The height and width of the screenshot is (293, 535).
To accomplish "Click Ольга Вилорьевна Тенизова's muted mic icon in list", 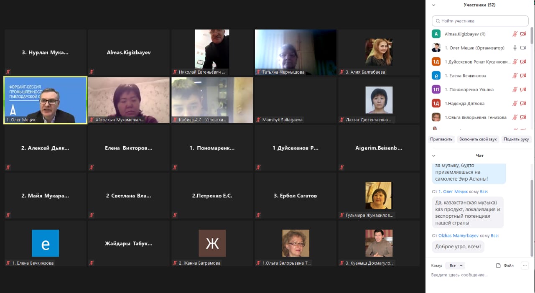I will point(515,117).
